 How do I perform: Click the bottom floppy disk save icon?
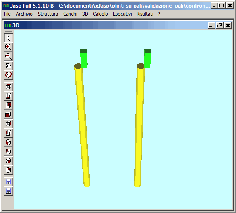[x=8, y=191]
